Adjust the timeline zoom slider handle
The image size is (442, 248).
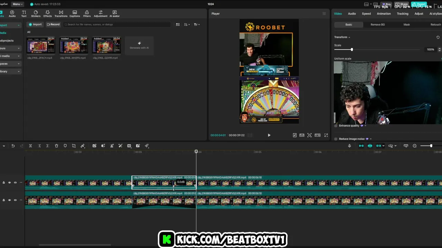pyautogui.click(x=431, y=146)
